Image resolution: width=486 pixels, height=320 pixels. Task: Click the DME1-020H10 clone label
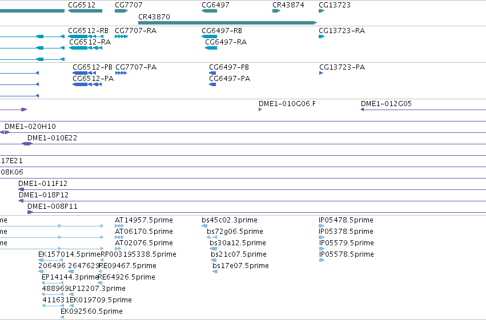pyautogui.click(x=30, y=126)
